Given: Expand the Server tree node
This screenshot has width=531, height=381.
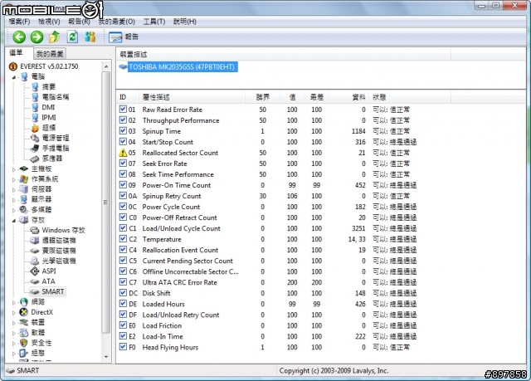Looking at the screenshot, I should click(x=14, y=189).
